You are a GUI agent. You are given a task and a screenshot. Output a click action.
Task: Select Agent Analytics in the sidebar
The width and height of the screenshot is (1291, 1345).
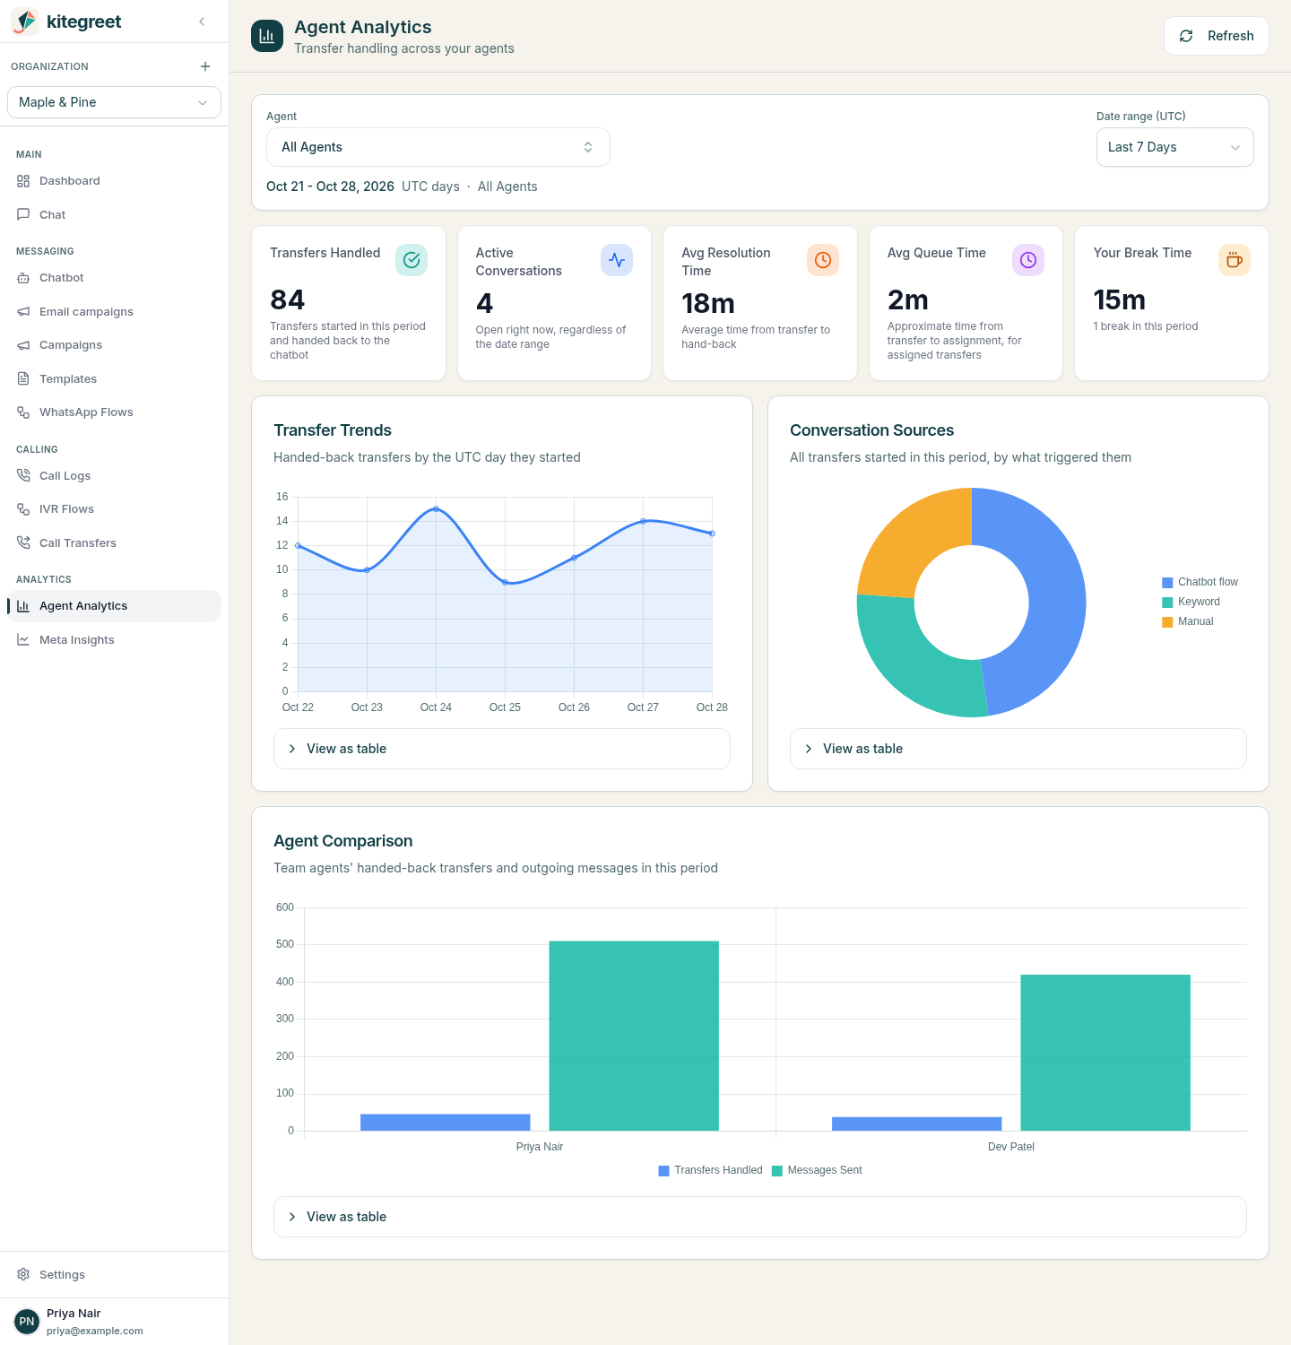(x=114, y=606)
